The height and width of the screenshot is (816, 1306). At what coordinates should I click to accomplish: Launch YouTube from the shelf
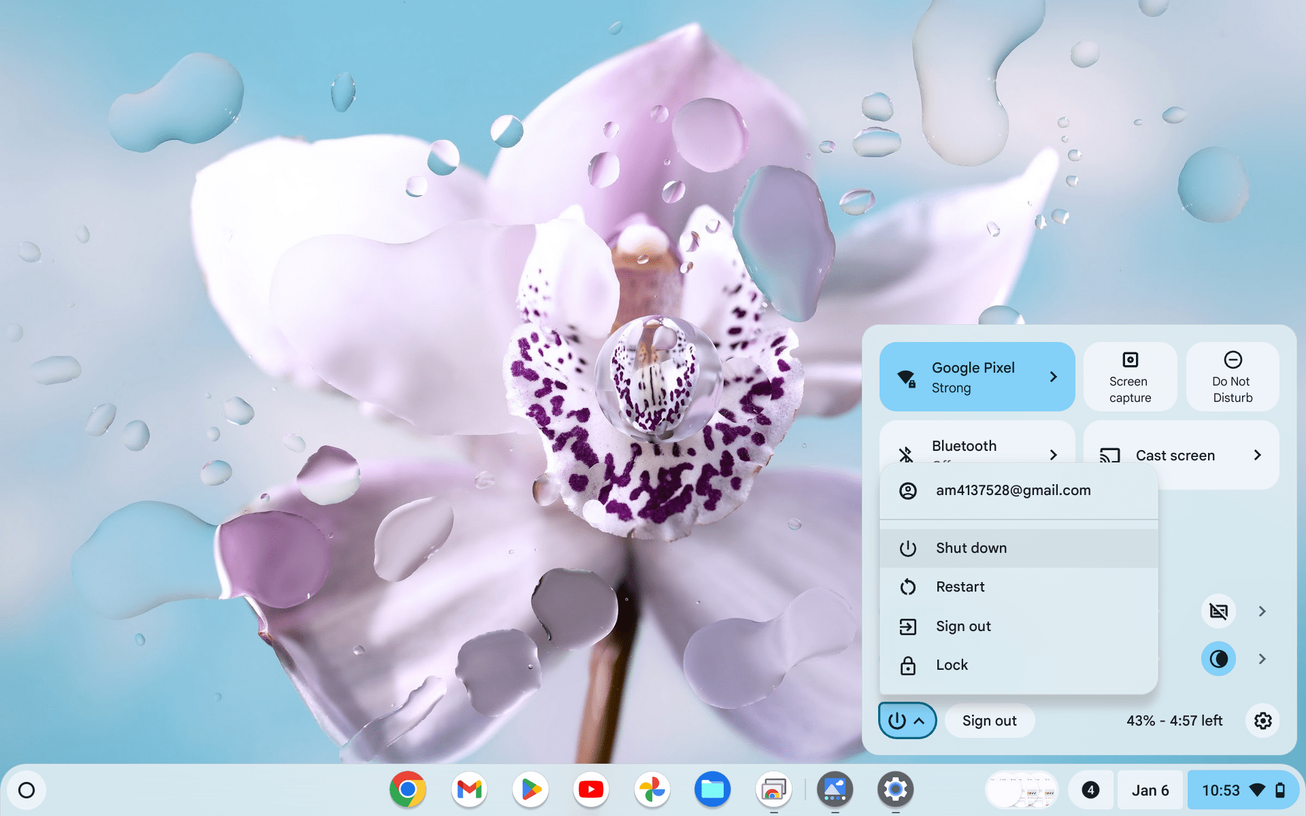tap(590, 789)
